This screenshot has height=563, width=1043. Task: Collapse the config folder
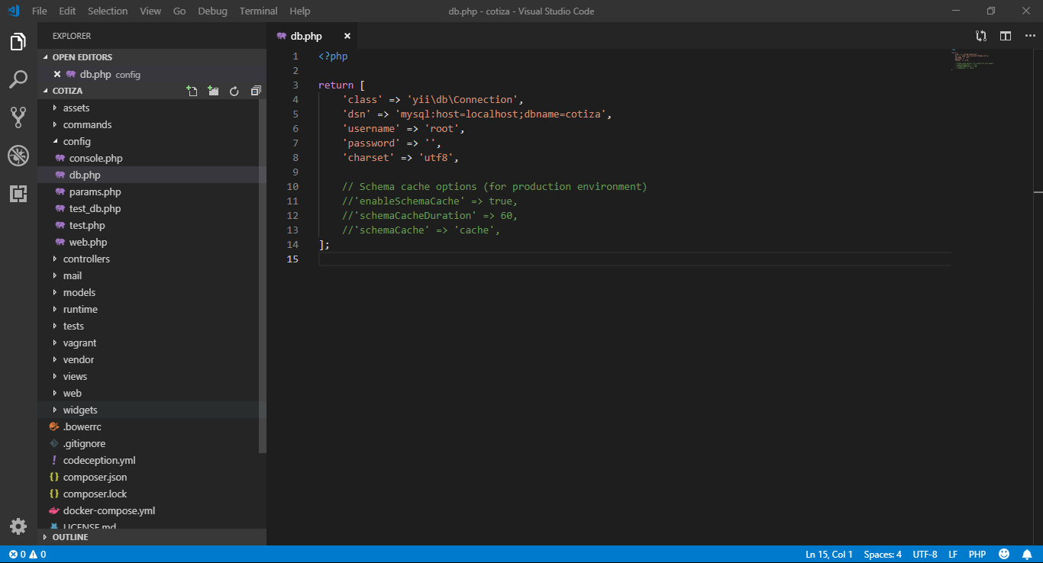coord(76,141)
